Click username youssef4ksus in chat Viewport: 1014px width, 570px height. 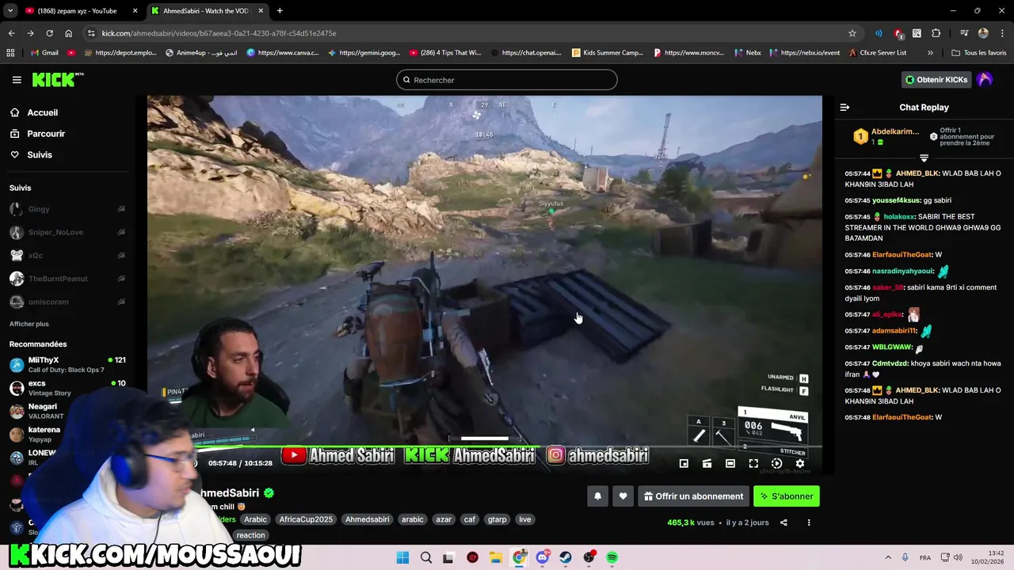point(897,200)
